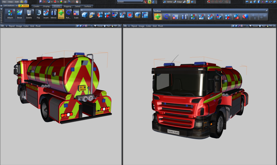Activate the Flip tool
Viewport: 277px width, 165px height.
(x=38, y=14)
